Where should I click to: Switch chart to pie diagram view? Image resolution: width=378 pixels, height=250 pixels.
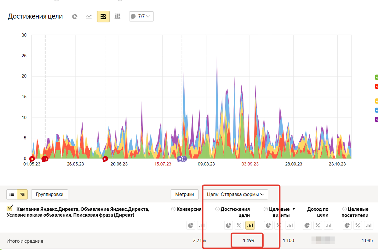click(75, 16)
